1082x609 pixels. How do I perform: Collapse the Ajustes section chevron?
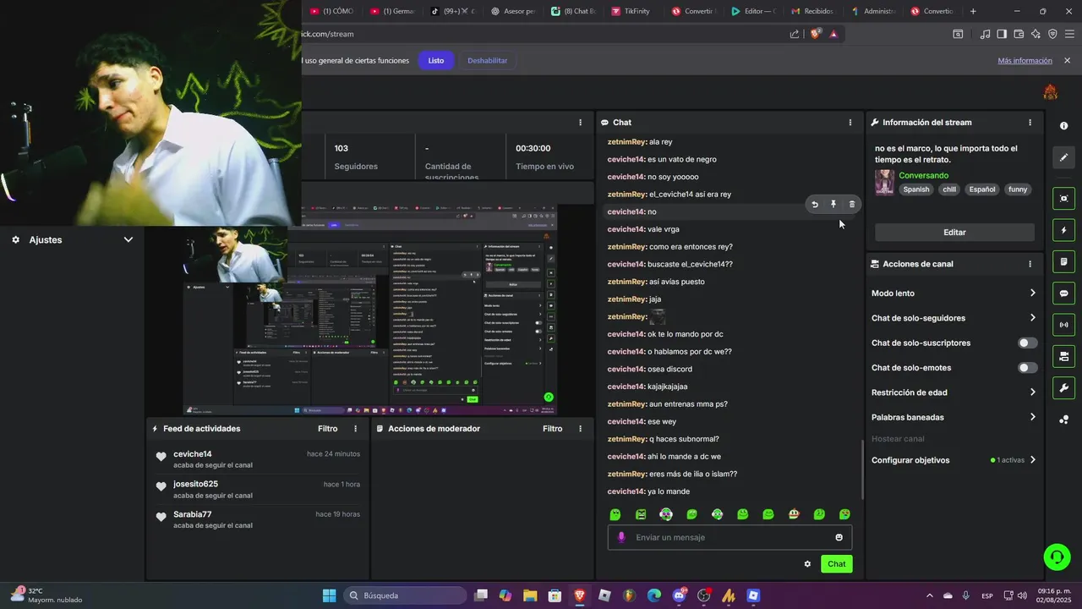128,239
